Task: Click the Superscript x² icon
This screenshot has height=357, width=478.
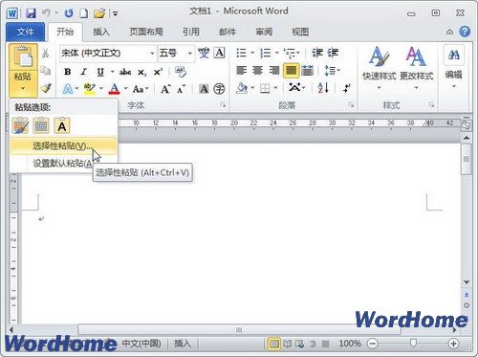Action: (x=158, y=72)
